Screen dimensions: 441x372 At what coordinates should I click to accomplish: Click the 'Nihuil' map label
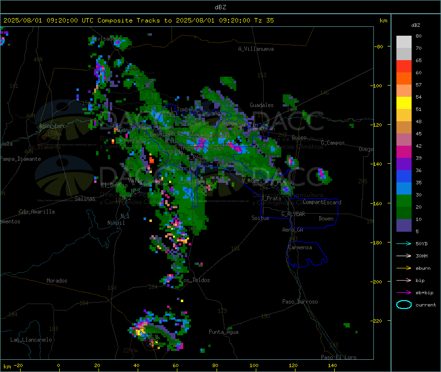pos(116,223)
